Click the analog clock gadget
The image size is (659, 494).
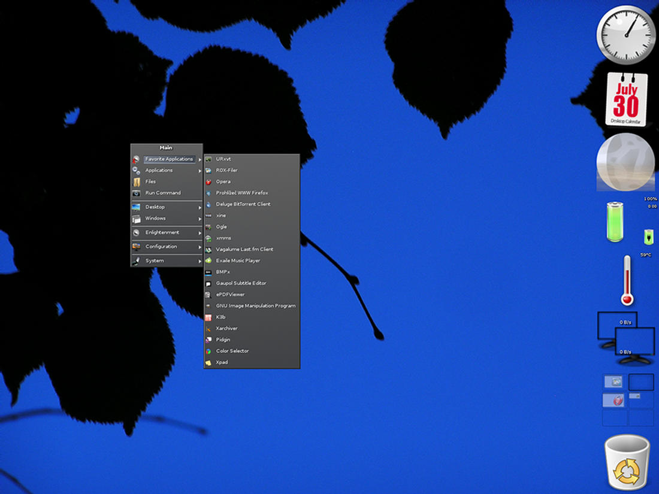coord(626,34)
